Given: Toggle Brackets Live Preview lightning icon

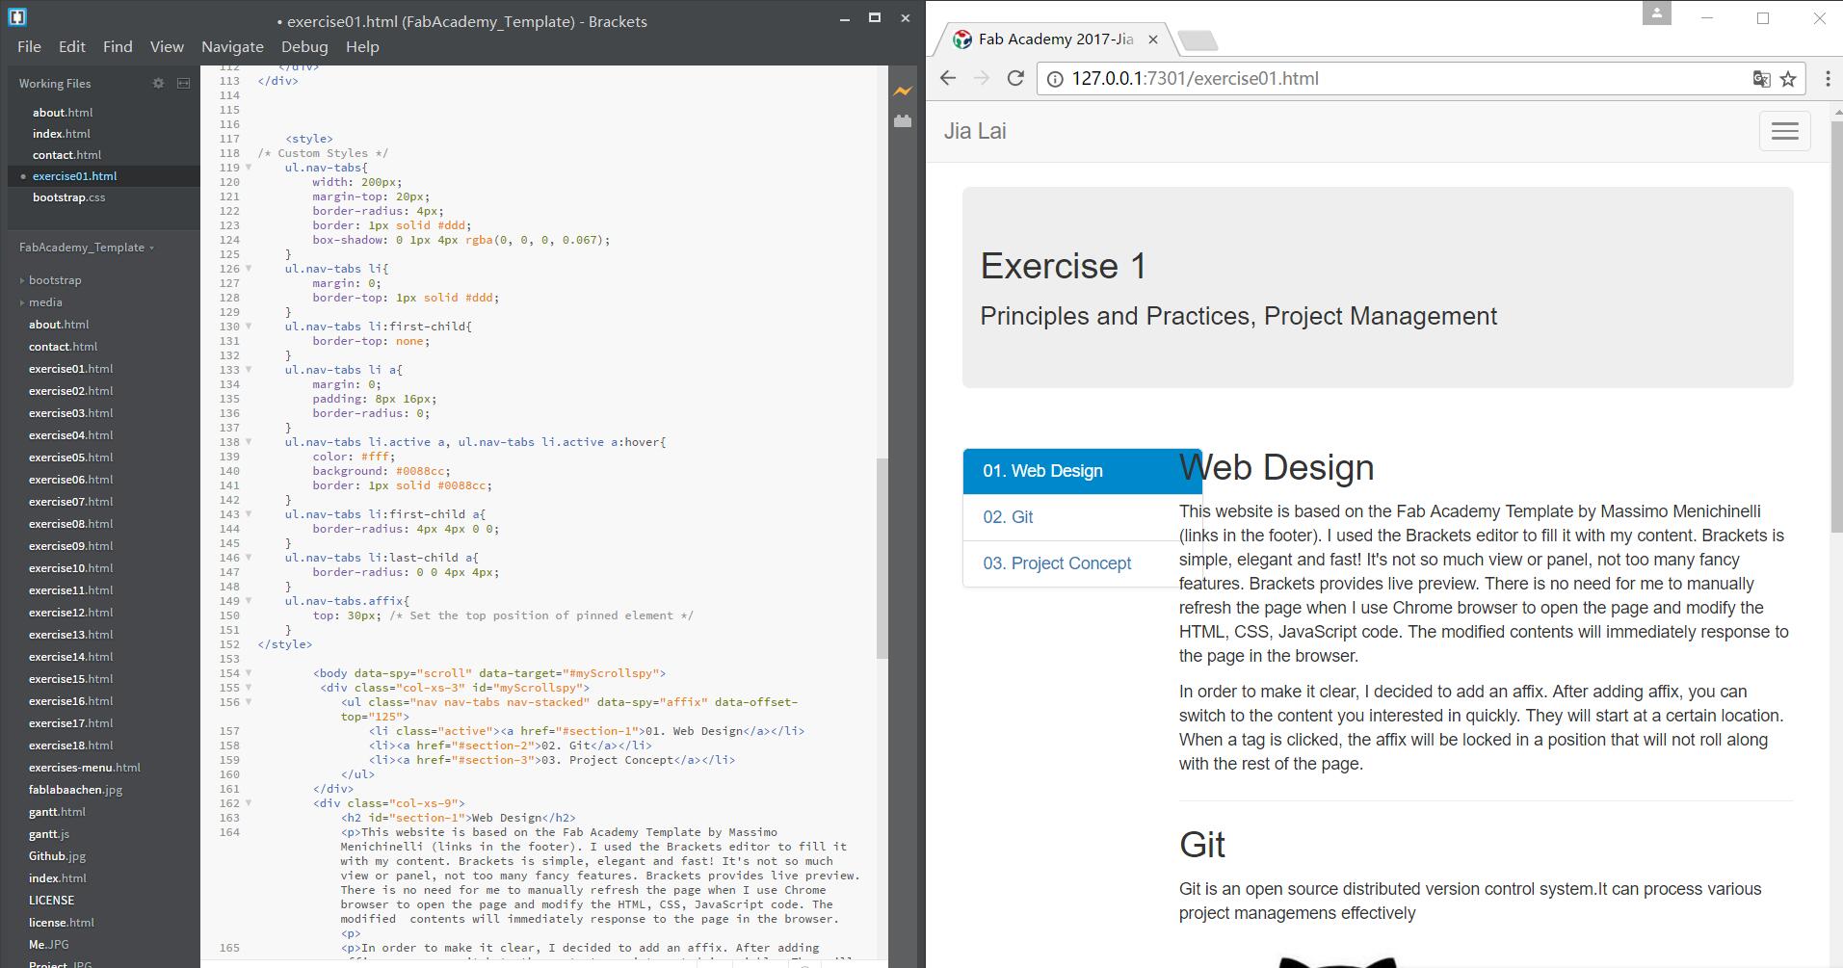Looking at the screenshot, I should [x=902, y=92].
